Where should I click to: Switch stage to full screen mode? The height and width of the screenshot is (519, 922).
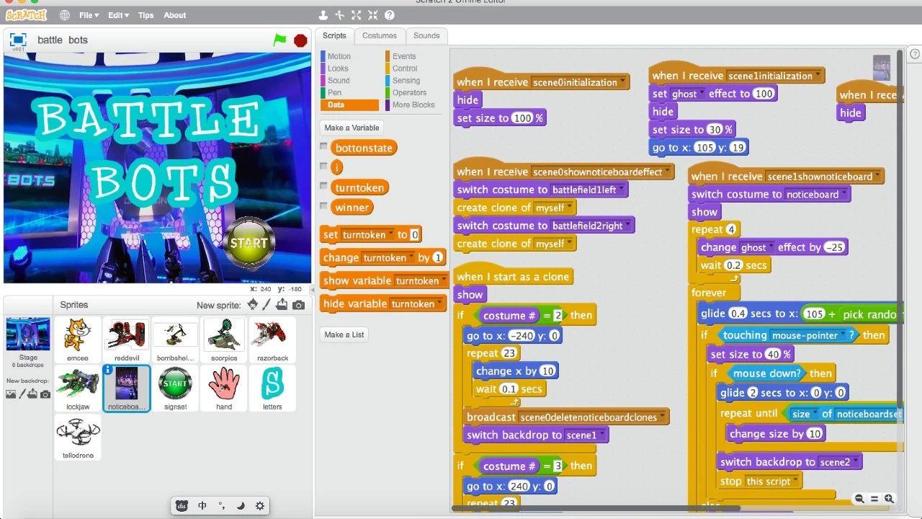click(x=18, y=40)
